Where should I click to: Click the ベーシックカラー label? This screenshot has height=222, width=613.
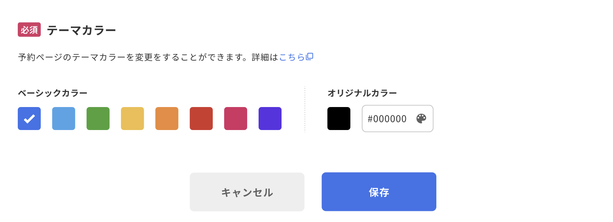coord(53,93)
